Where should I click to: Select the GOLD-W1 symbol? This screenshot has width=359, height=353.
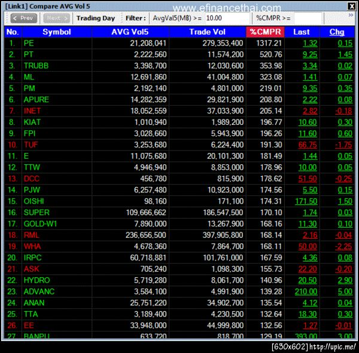pos(40,224)
